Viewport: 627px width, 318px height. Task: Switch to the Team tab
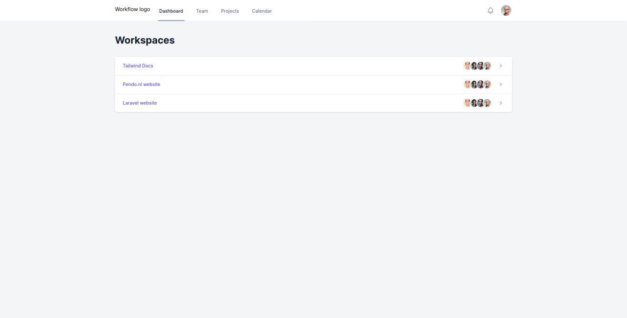click(202, 11)
